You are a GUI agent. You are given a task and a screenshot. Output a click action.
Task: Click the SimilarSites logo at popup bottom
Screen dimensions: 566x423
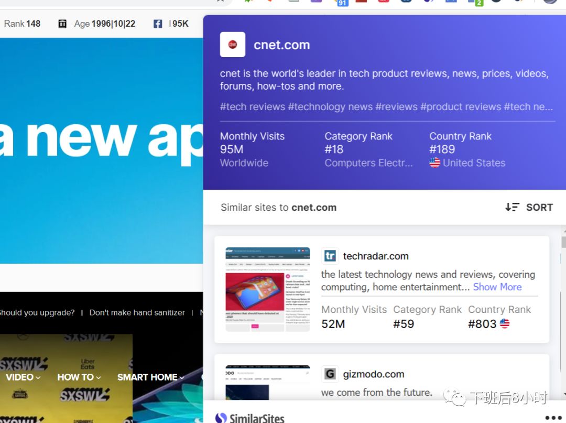pos(250,418)
